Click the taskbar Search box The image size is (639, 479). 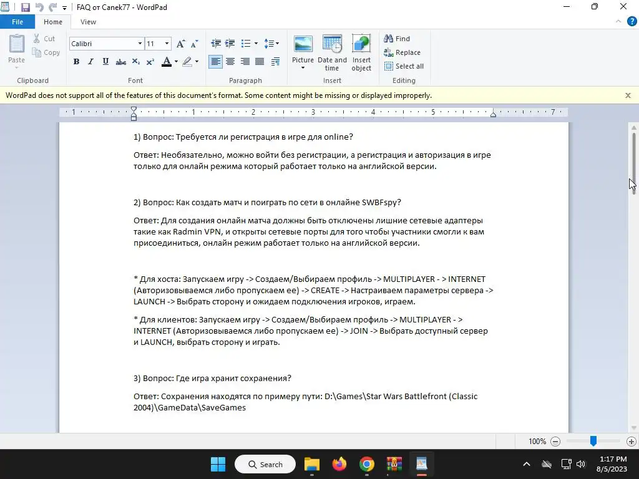[265, 464]
